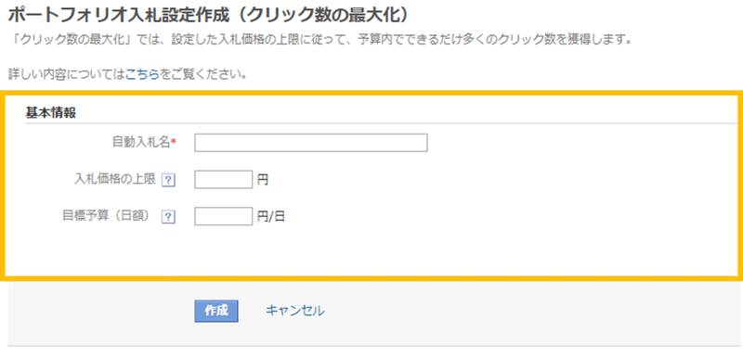
Task: Click the 円 unit after bid limit field
Action: click(x=263, y=180)
